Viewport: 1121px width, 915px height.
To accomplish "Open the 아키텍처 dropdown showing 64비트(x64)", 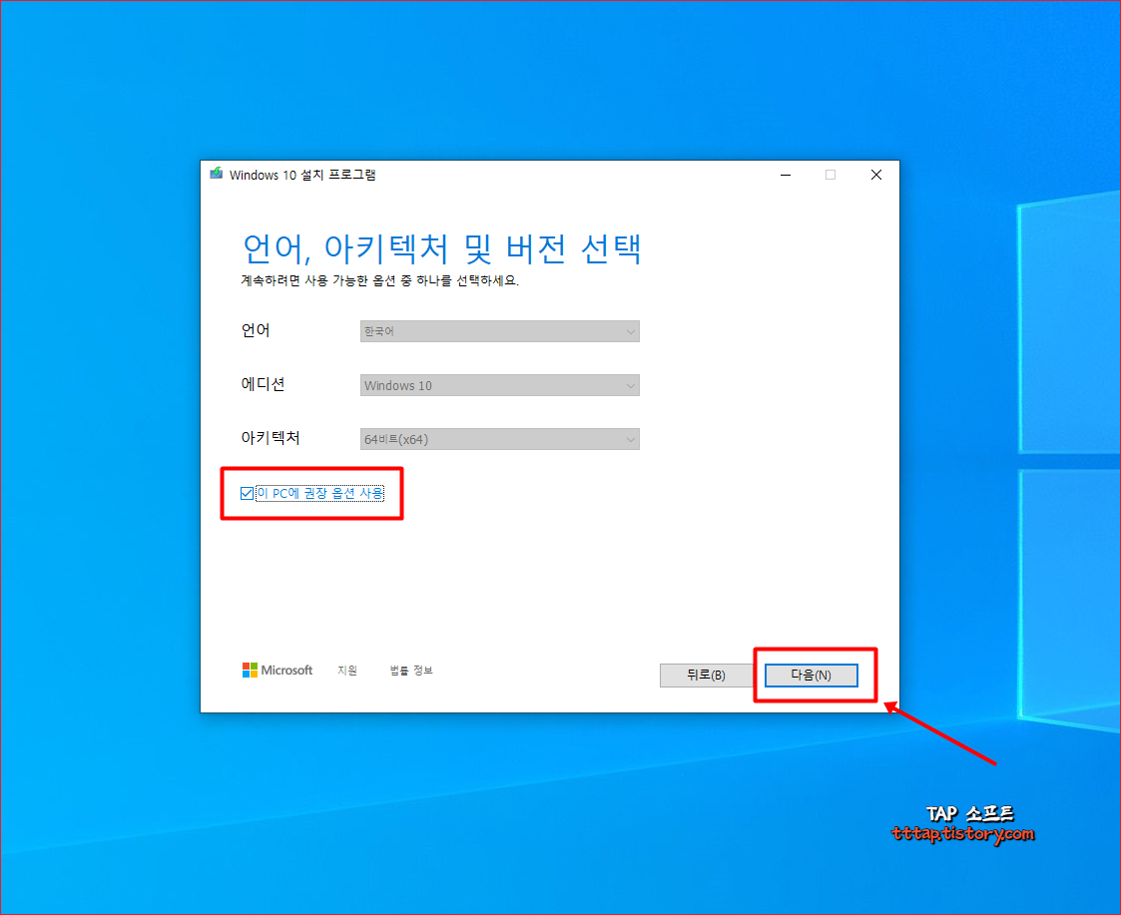I will pos(500,439).
